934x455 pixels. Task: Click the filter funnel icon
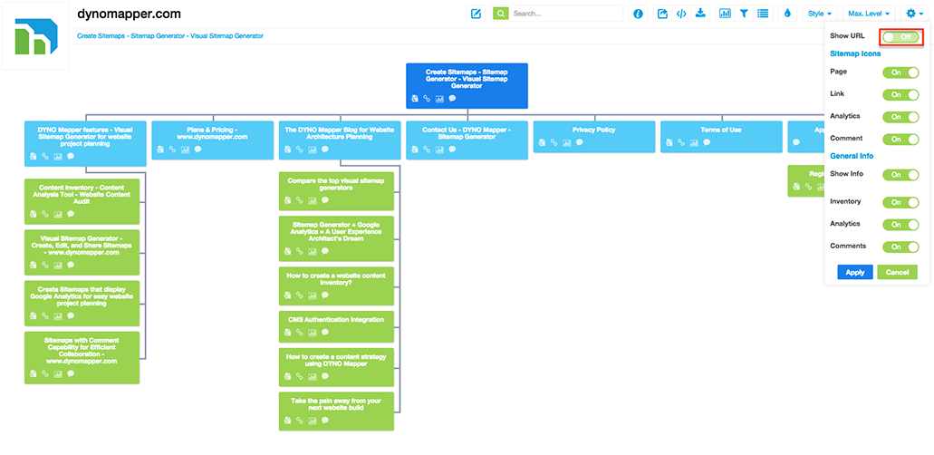coord(744,13)
